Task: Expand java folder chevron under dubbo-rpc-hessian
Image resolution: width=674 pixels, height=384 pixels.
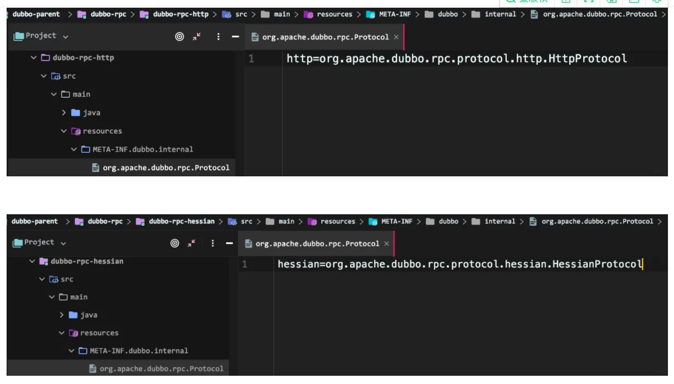Action: [x=62, y=315]
